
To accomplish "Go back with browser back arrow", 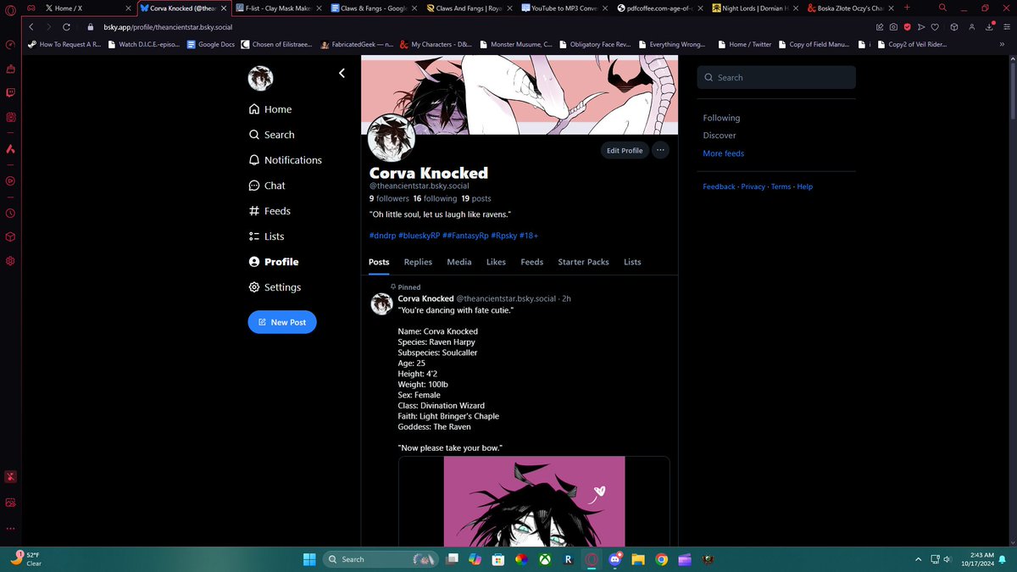I will (x=31, y=26).
